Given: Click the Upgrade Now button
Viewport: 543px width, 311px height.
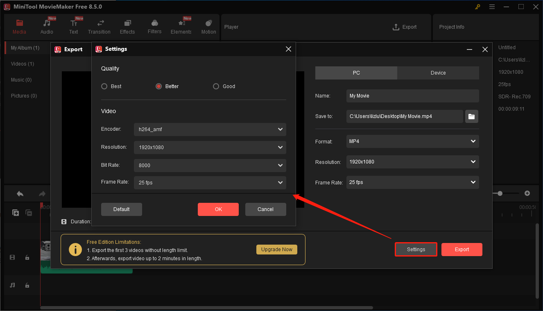Looking at the screenshot, I should click(277, 249).
